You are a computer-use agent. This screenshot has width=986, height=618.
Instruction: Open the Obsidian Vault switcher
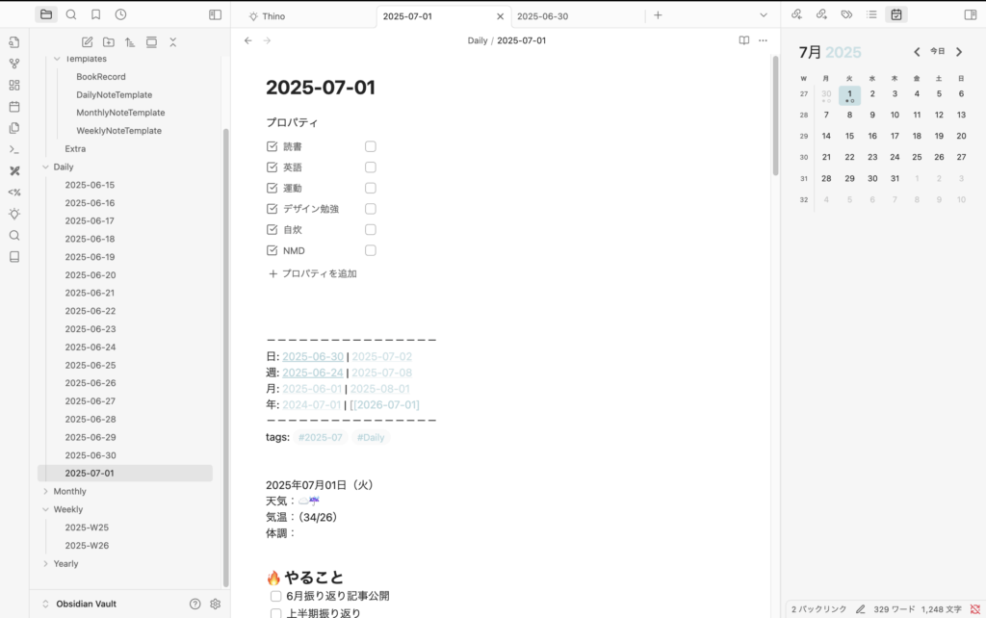[x=85, y=604]
